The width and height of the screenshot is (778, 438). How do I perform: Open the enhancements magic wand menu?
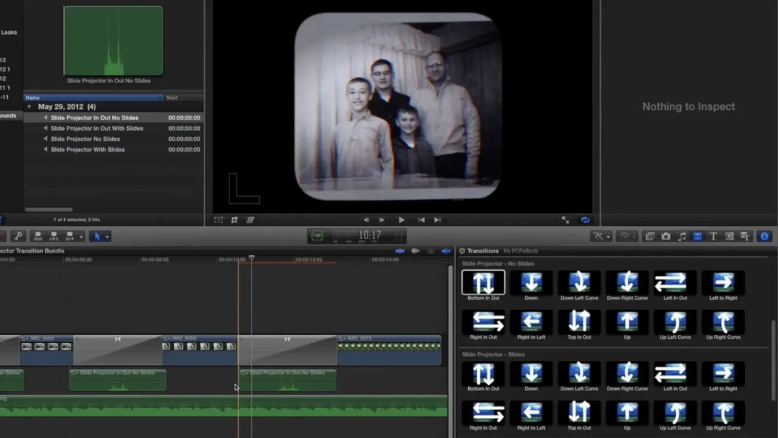tap(601, 237)
